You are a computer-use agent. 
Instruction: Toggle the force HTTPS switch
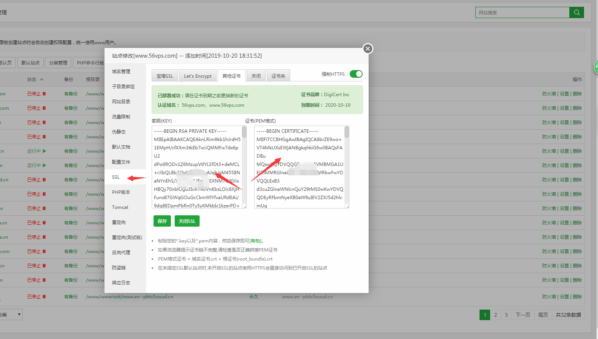356,74
